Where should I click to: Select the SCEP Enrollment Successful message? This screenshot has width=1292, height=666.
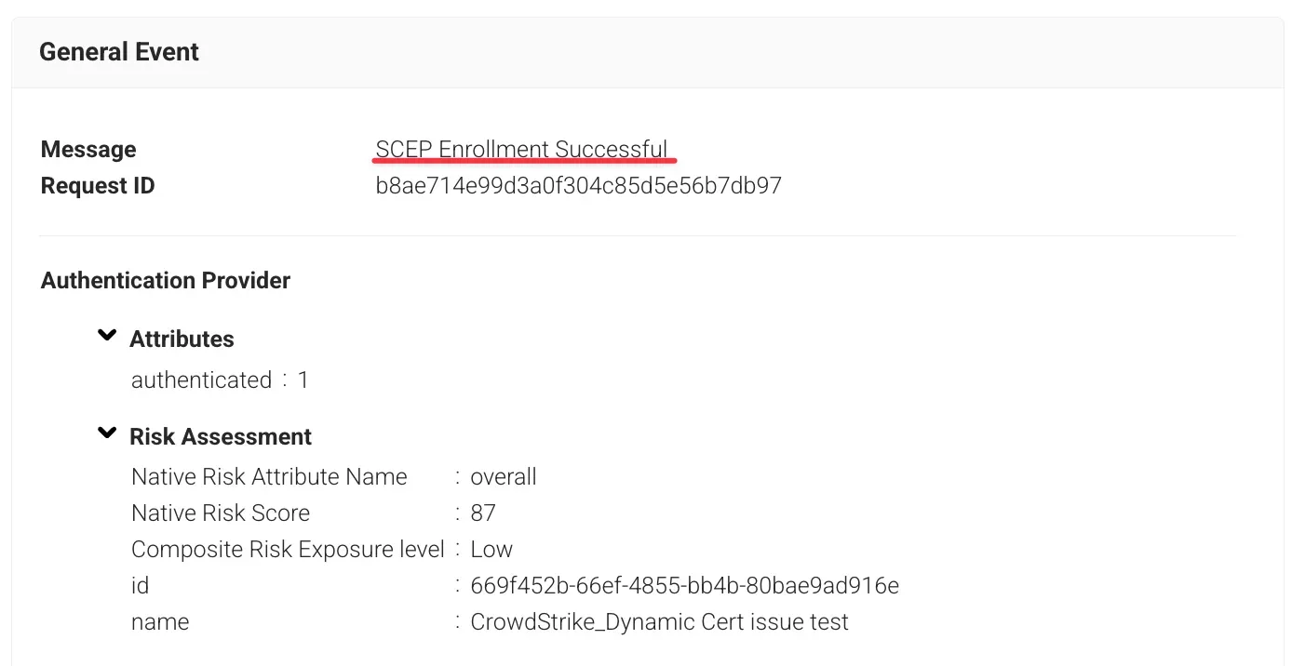coord(521,150)
